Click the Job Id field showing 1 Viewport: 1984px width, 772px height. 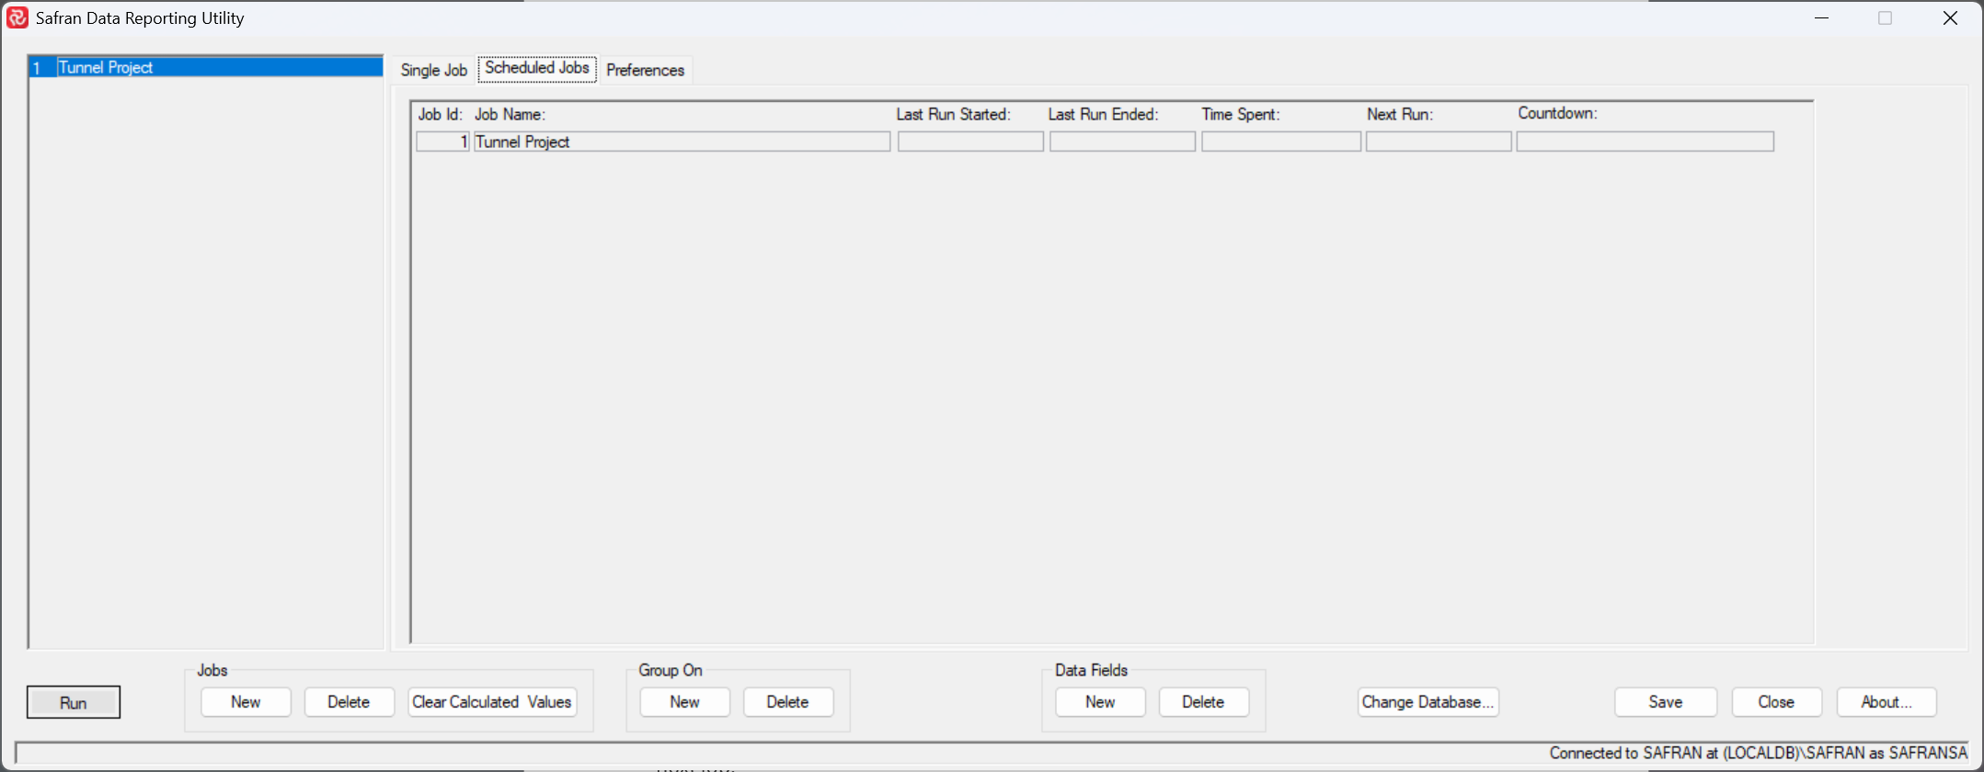[442, 142]
